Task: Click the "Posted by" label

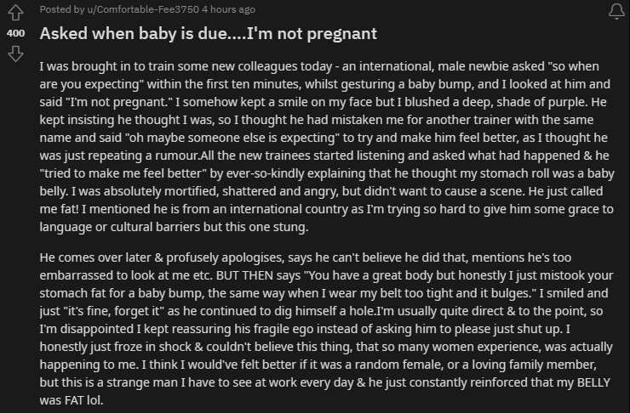Action: [62, 9]
